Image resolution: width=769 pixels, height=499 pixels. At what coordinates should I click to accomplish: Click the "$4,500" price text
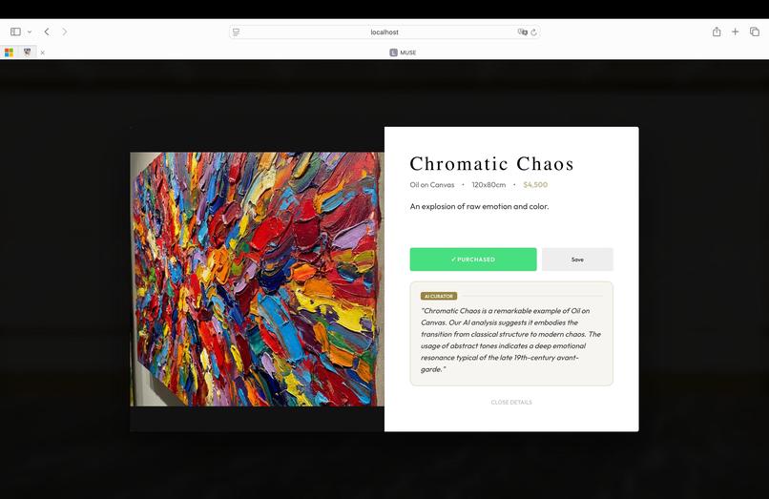(x=535, y=184)
